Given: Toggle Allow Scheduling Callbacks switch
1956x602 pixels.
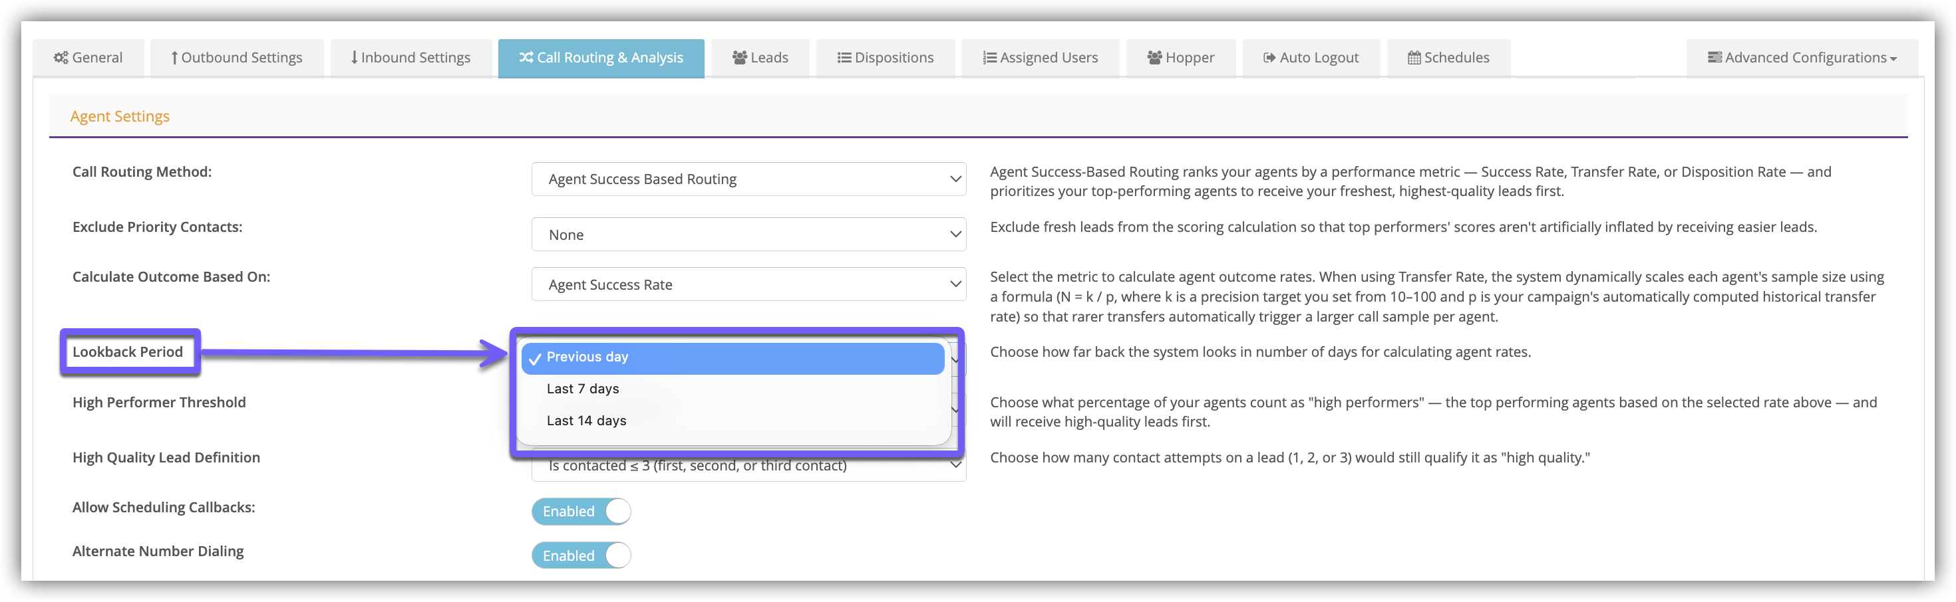Looking at the screenshot, I should pyautogui.click(x=581, y=511).
